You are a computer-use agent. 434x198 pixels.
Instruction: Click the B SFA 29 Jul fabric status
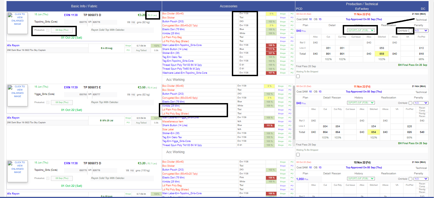coord(107,120)
